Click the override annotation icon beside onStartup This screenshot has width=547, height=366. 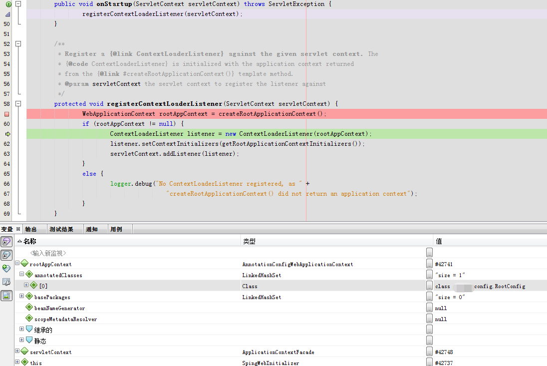pos(8,4)
